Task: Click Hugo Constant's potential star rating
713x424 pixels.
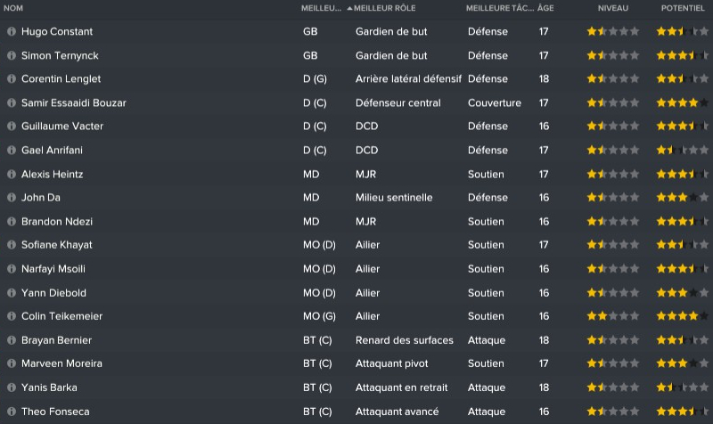Action: [683, 31]
